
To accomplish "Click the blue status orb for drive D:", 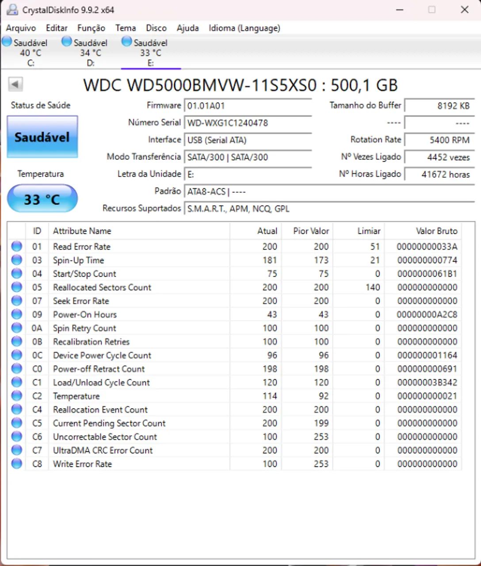I will click(x=67, y=41).
